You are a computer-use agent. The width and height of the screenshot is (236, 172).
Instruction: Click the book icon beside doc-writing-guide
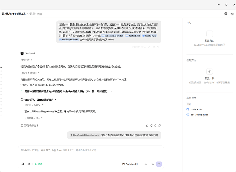click(188, 115)
